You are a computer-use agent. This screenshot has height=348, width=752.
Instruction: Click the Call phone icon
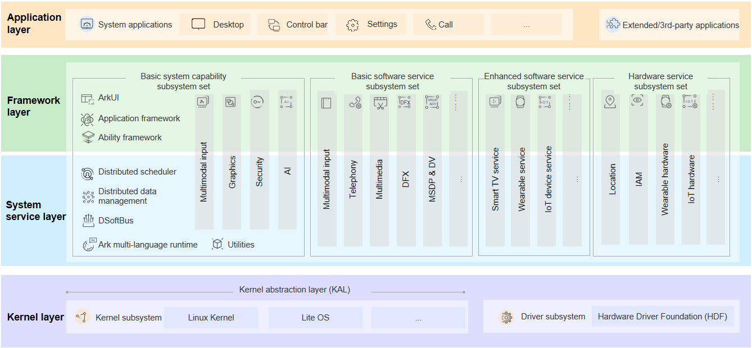coord(431,25)
